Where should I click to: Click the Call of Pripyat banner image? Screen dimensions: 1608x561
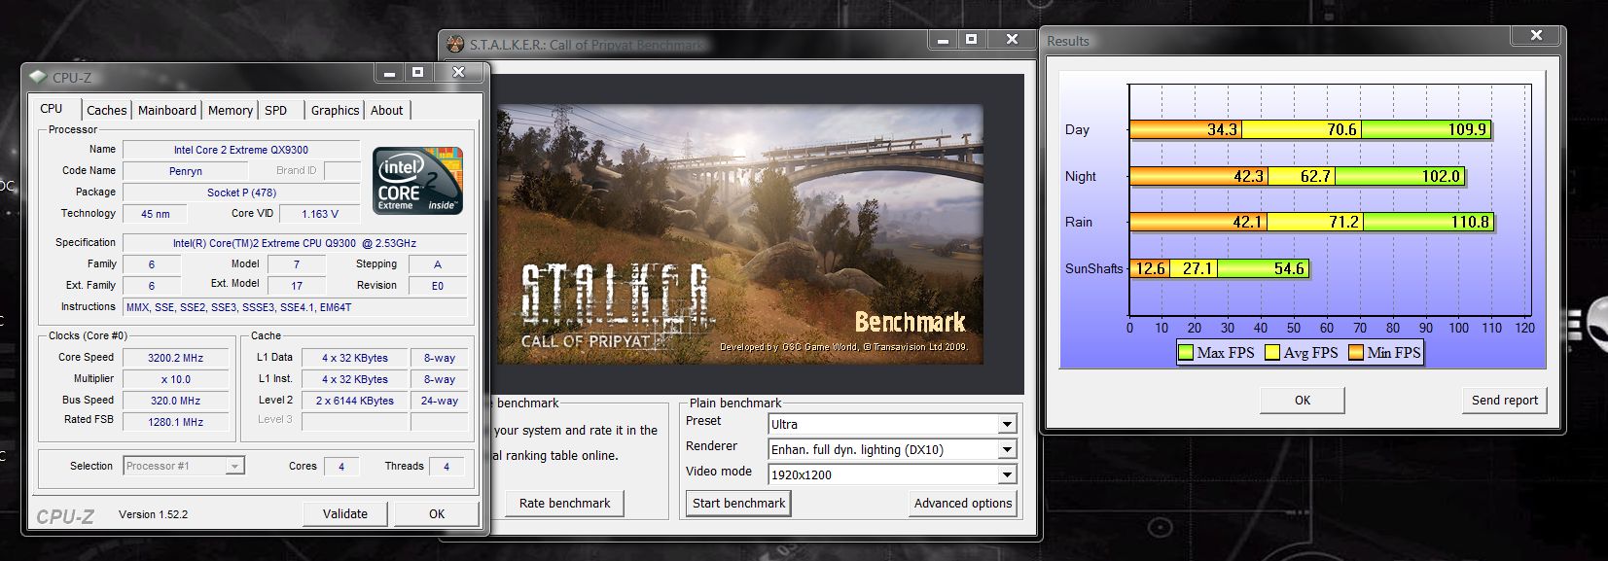point(740,234)
